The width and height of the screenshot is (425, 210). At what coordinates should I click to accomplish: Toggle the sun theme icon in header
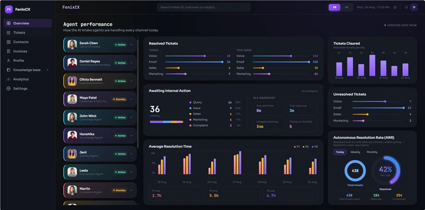(395, 7)
